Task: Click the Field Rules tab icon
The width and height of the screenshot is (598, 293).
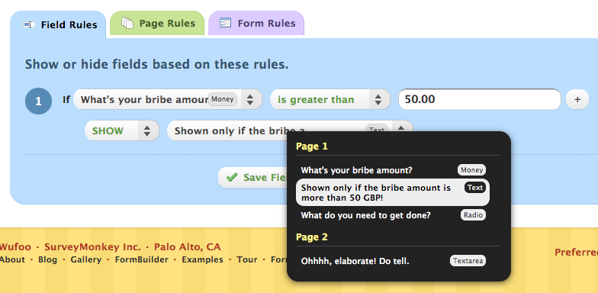Action: (x=29, y=24)
